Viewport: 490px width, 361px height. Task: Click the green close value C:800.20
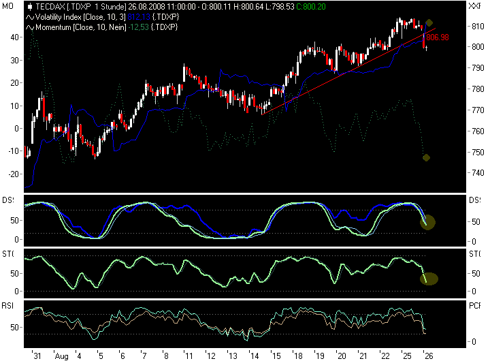click(311, 7)
